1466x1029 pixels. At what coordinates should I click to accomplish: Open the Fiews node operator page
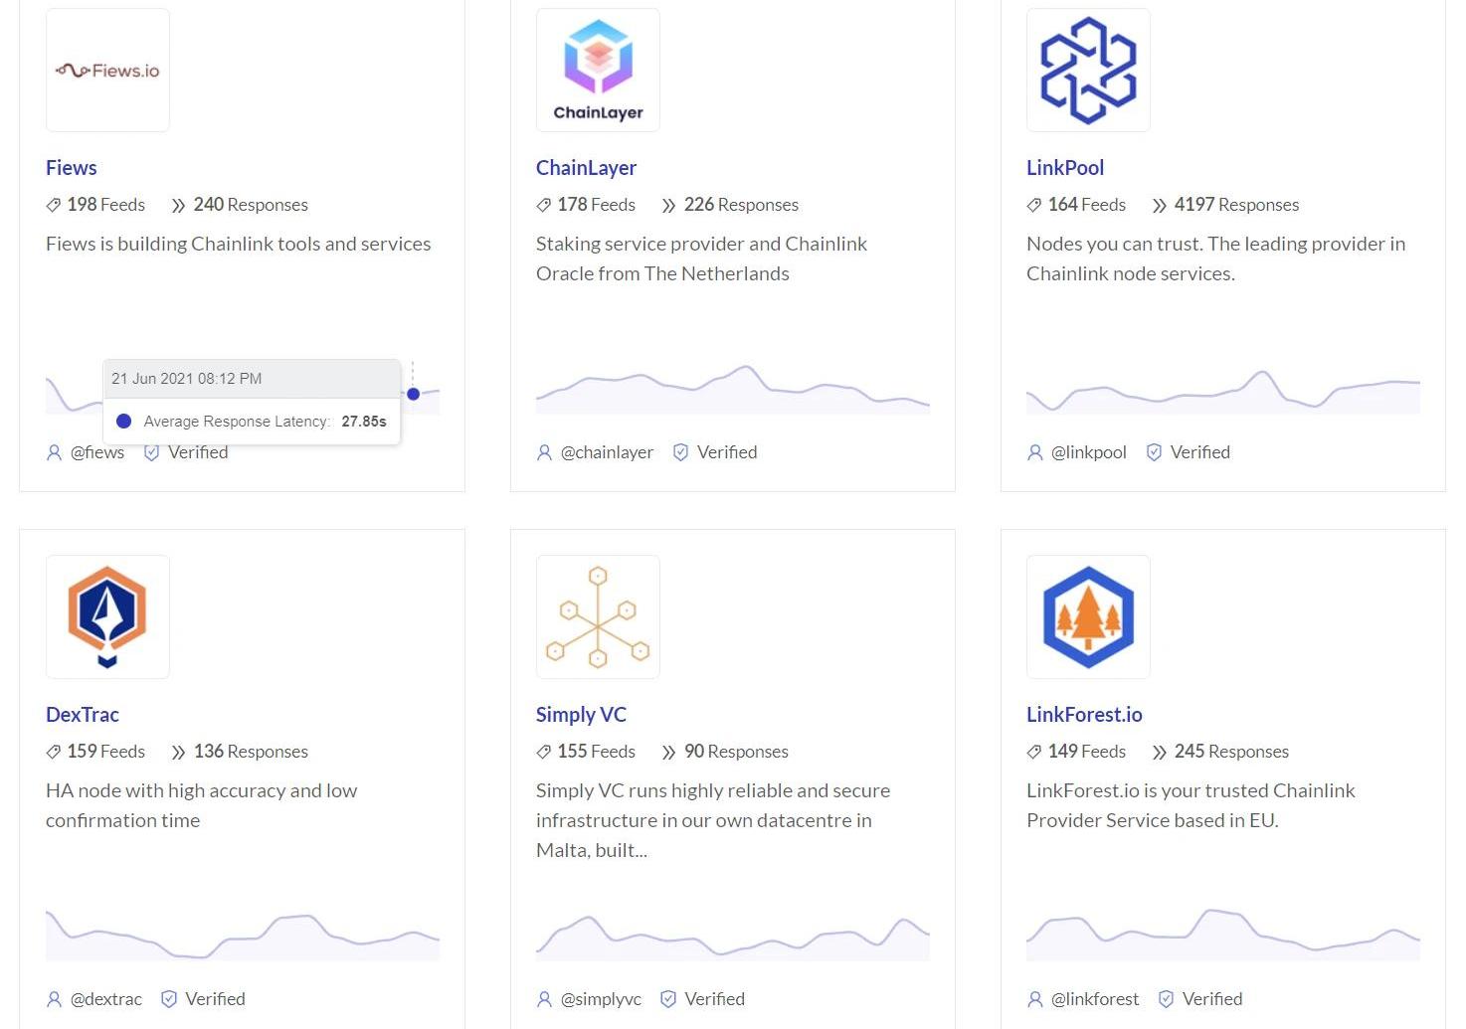72,168
